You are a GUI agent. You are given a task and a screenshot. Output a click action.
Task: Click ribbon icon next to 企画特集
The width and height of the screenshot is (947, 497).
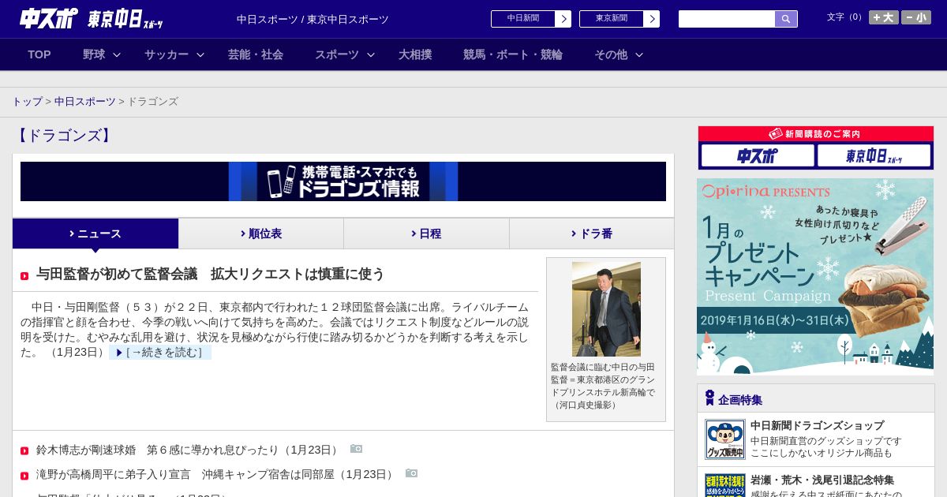tap(709, 398)
